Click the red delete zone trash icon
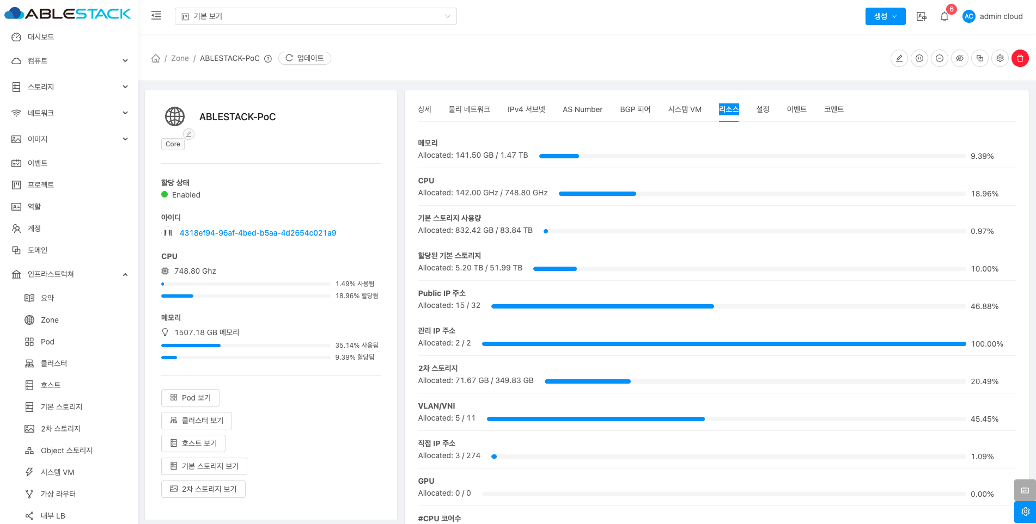1036x524 pixels. [1020, 58]
